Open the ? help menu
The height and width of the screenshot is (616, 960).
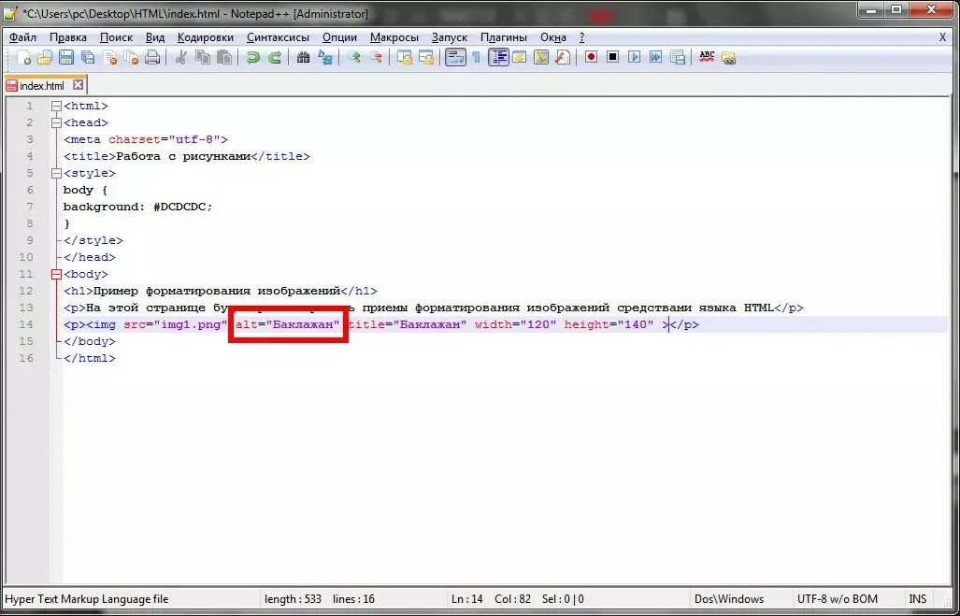(x=581, y=37)
